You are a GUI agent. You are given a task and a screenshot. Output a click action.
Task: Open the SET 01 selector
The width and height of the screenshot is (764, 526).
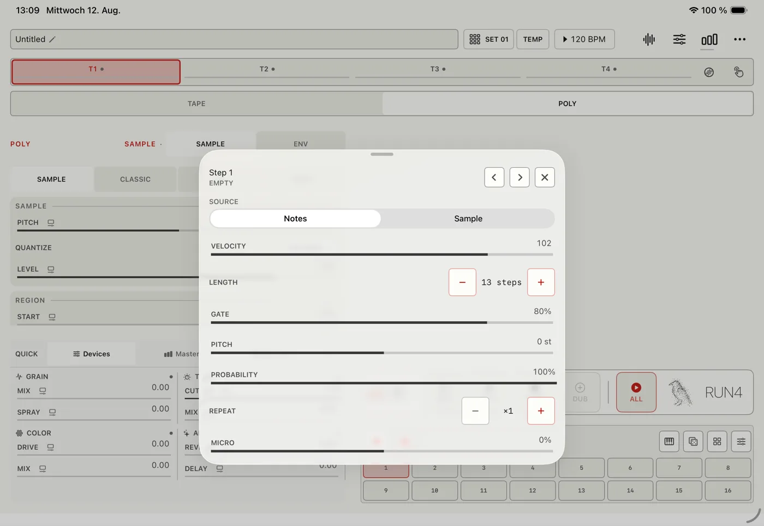(489, 39)
